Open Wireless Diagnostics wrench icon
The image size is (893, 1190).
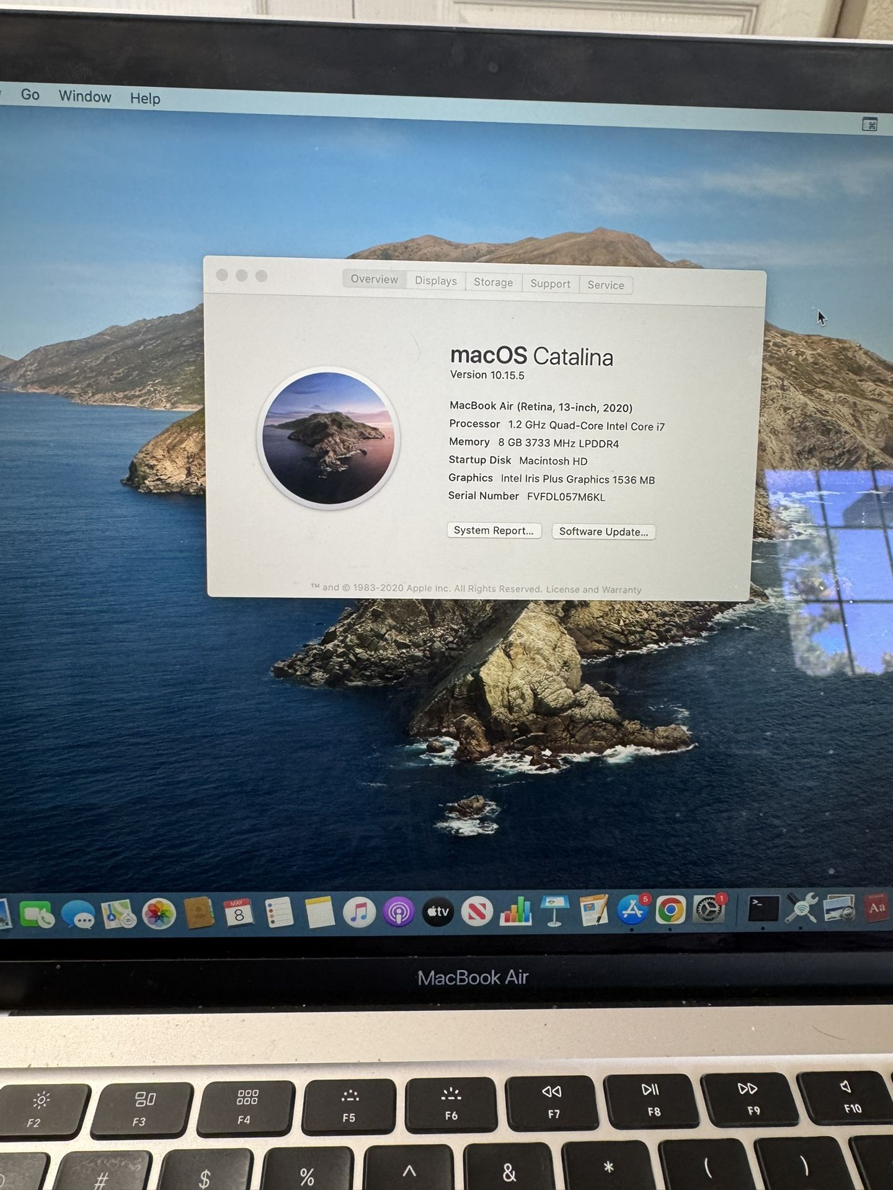pos(801,909)
